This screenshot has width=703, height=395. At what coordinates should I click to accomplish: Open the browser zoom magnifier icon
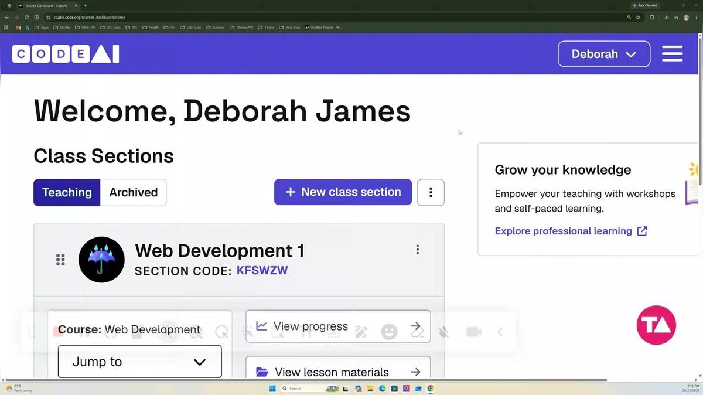point(629,18)
